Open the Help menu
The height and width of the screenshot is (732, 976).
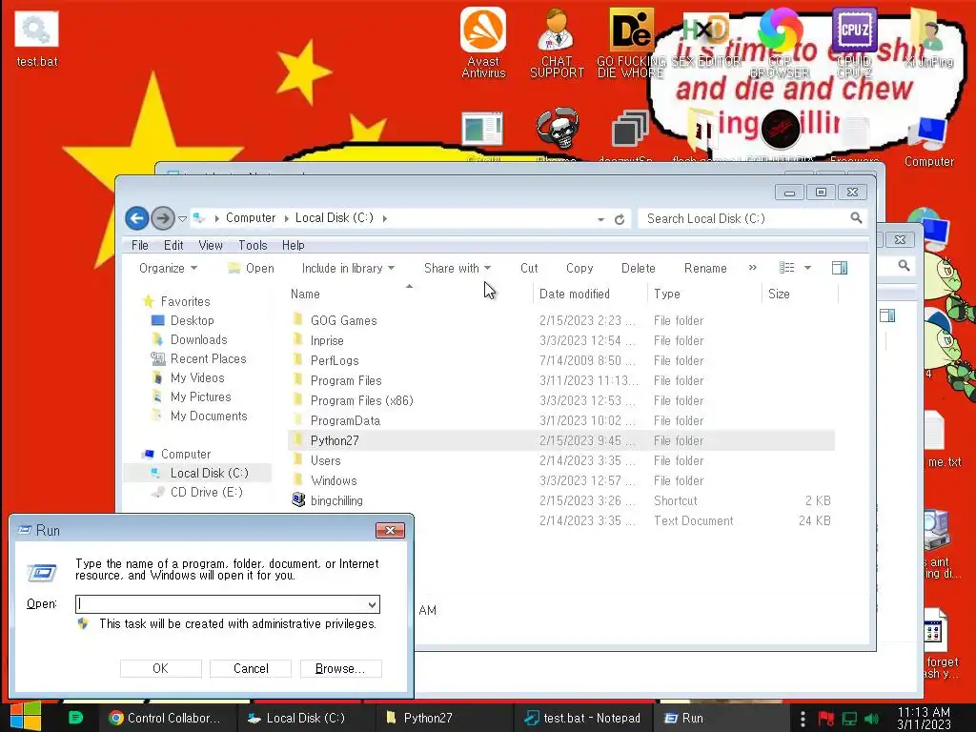[293, 245]
